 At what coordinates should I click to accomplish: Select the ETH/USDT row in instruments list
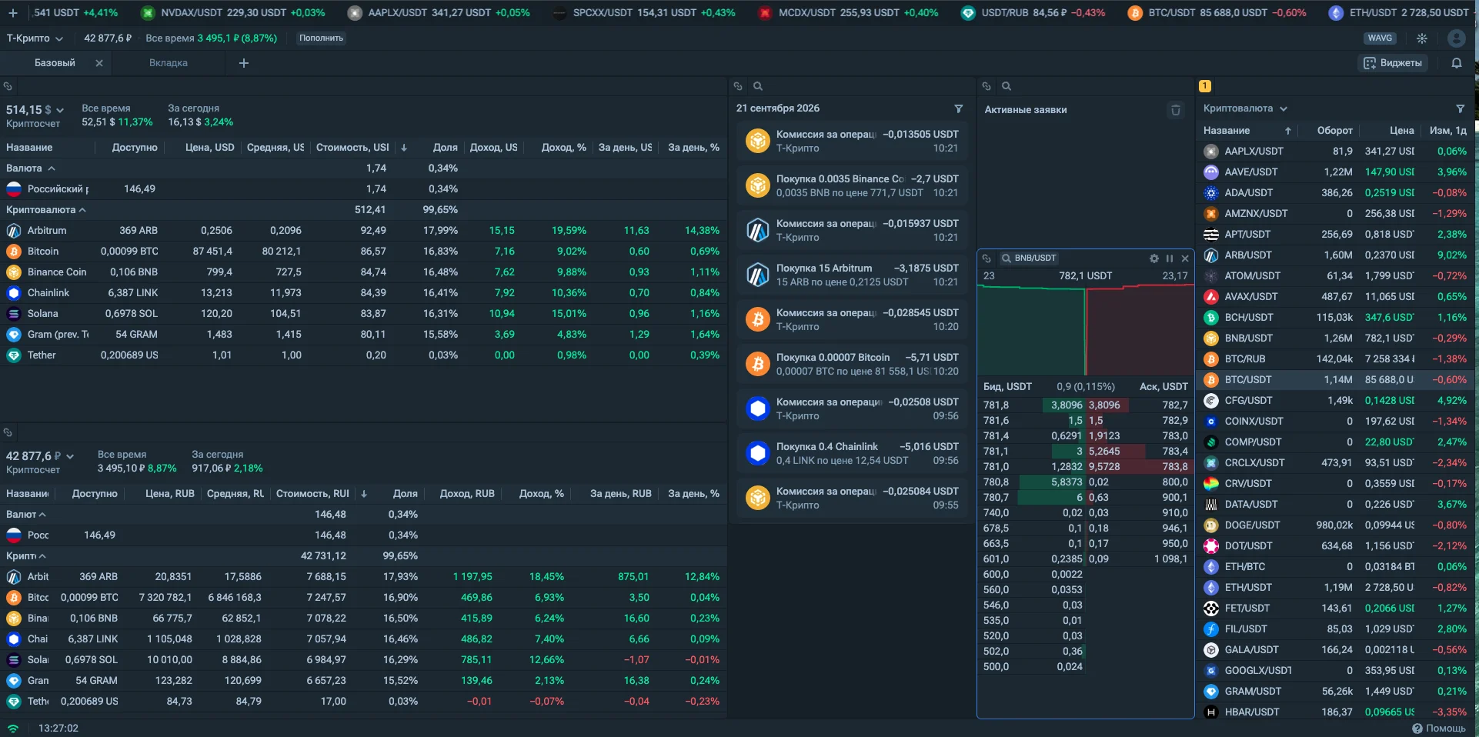point(1335,588)
